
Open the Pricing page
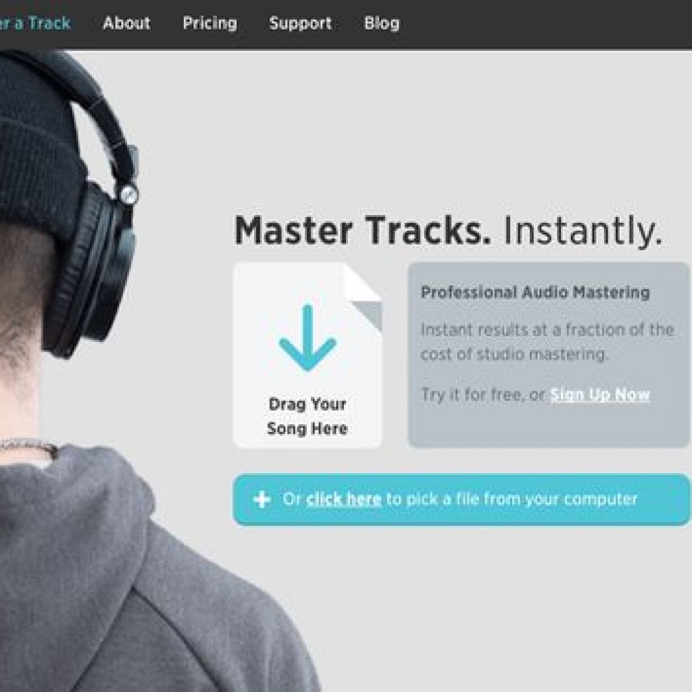pyautogui.click(x=210, y=24)
